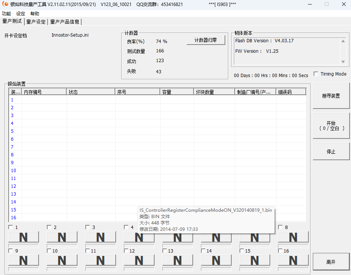Image resolution: width=351 pixels, height=275 pixels.
Task: Click 搜寻装置 to search for devices
Action: (331, 96)
